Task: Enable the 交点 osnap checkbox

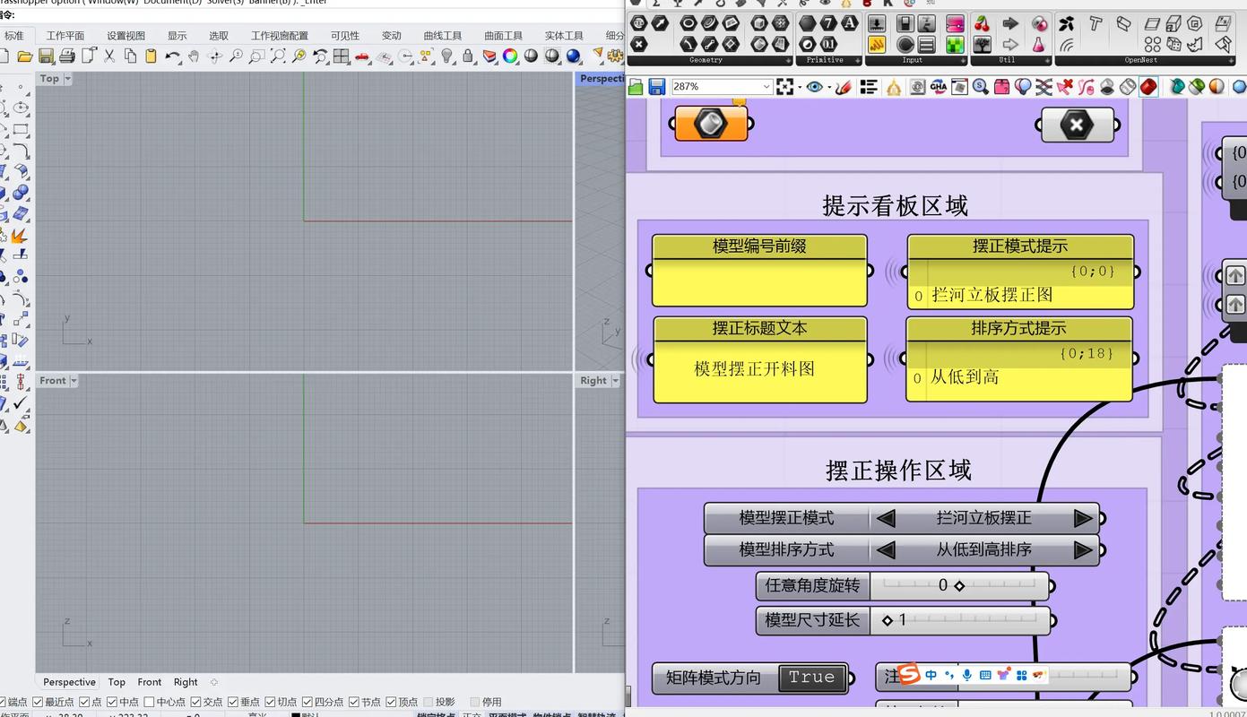Action: click(x=195, y=702)
